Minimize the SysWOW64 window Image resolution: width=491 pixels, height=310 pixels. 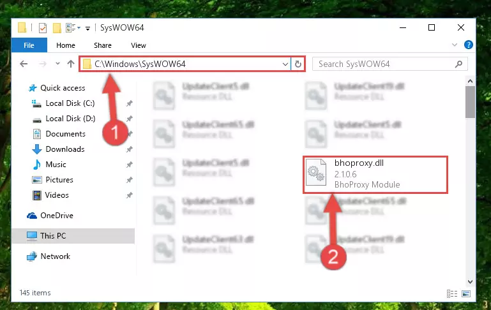pos(403,28)
